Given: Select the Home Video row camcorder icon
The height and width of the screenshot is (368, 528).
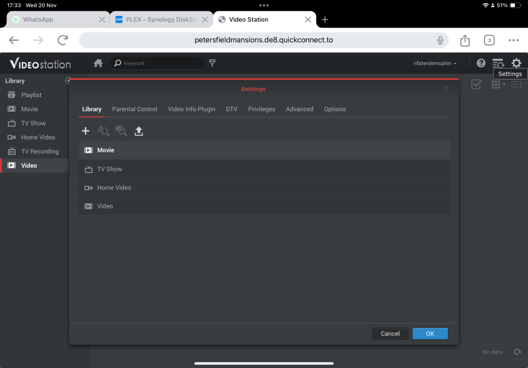Looking at the screenshot, I should pos(88,188).
